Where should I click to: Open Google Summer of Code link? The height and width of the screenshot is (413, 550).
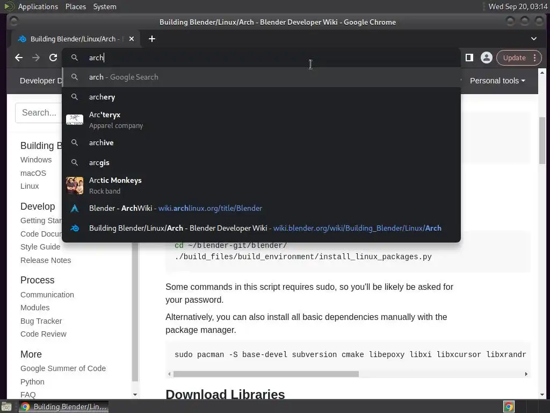click(x=63, y=368)
